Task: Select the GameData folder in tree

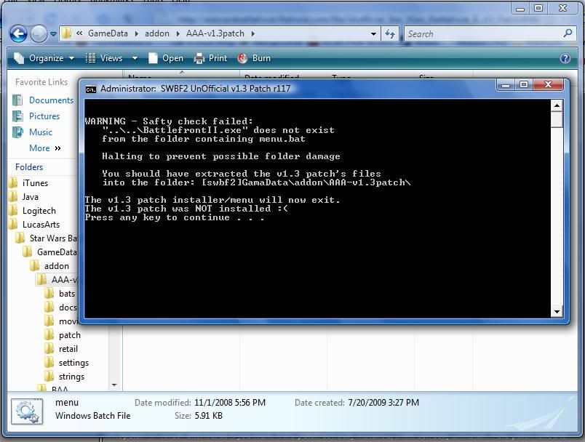Action: (x=56, y=252)
